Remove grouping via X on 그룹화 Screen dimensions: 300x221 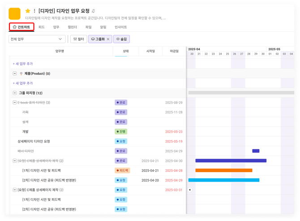coord(108,39)
